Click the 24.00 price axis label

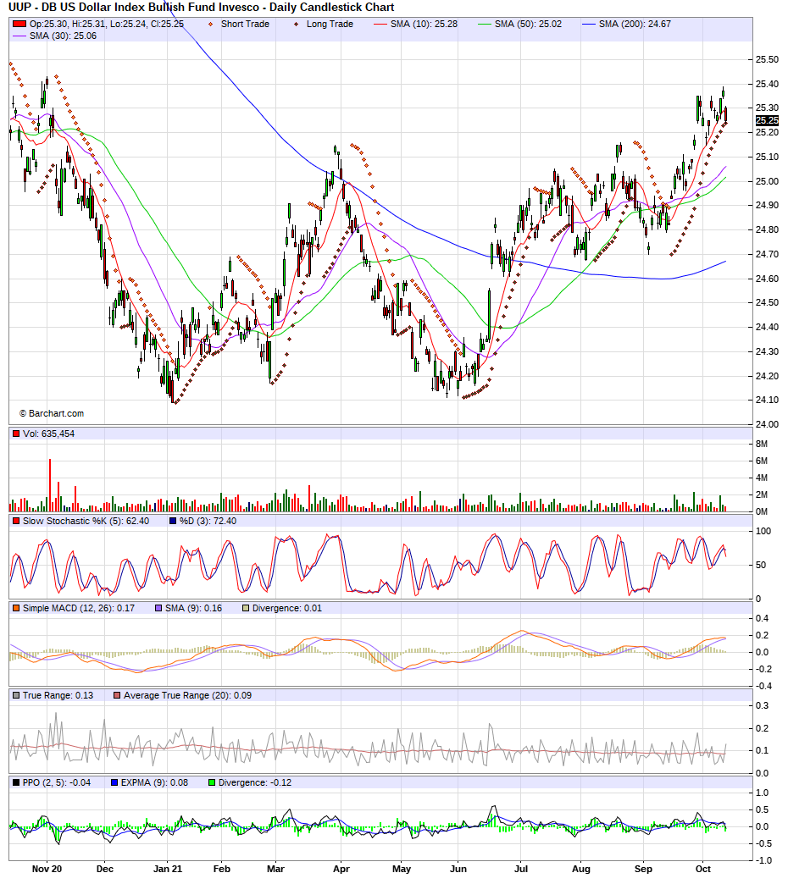click(x=767, y=425)
